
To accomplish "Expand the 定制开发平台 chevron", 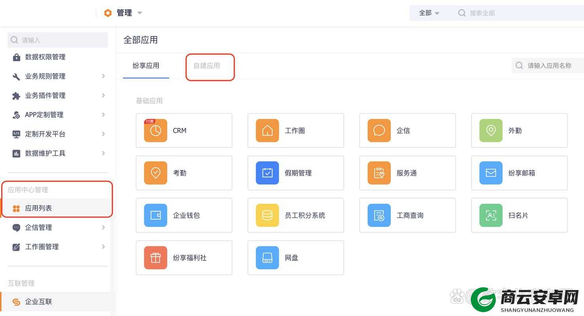I will (103, 134).
